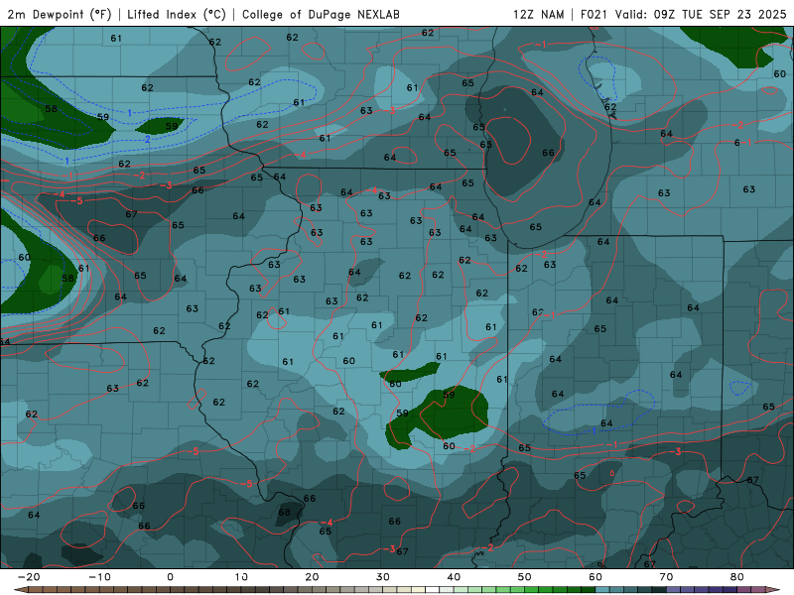Screen dimensions: 794x595
Task: Click the 80 label on the color scale
Action: tap(737, 577)
